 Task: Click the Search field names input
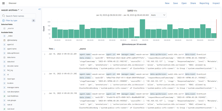coord(19,16)
